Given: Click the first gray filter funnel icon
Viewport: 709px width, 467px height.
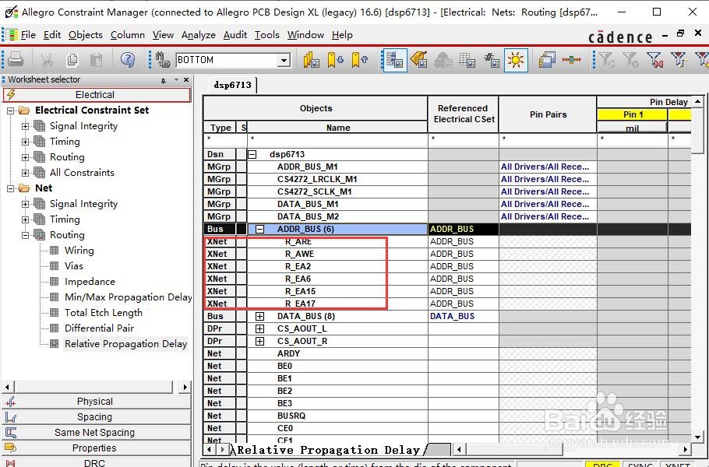Looking at the screenshot, I should 606,60.
